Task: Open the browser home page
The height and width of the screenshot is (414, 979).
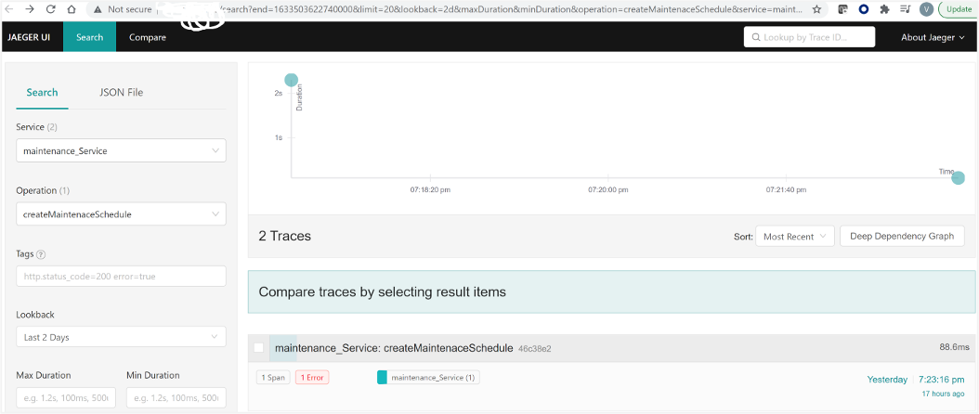Action: click(x=72, y=9)
